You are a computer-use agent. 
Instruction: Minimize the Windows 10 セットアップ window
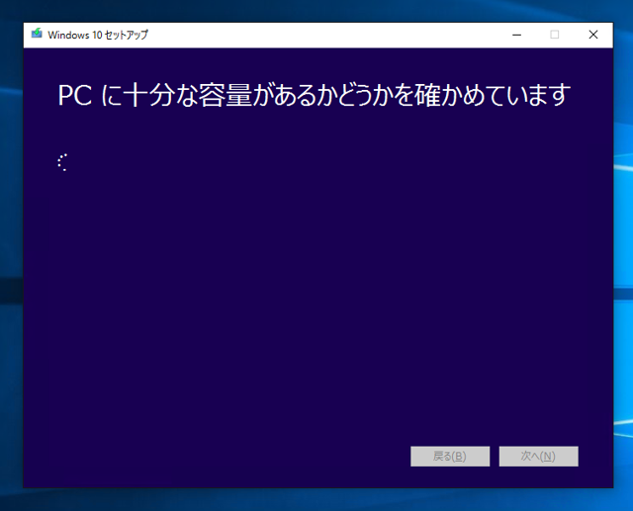tap(516, 36)
